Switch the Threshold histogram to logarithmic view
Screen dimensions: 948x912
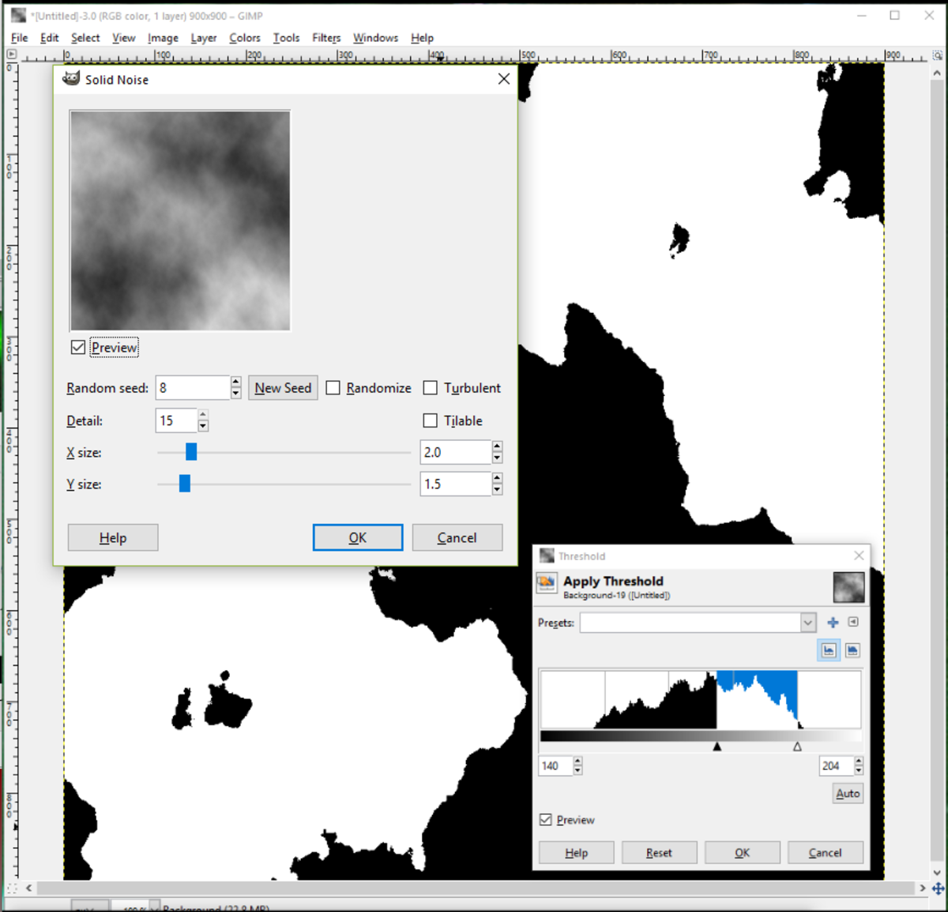click(x=853, y=650)
